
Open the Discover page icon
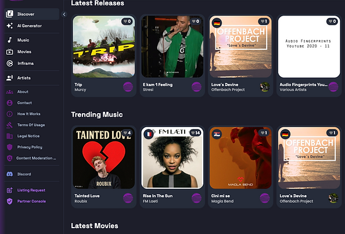click(9, 14)
